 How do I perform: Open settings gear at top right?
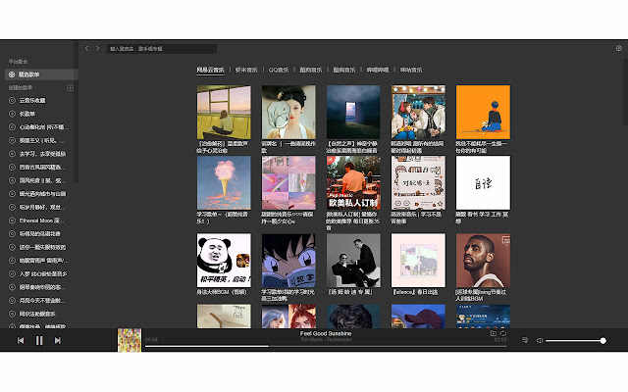click(x=619, y=48)
